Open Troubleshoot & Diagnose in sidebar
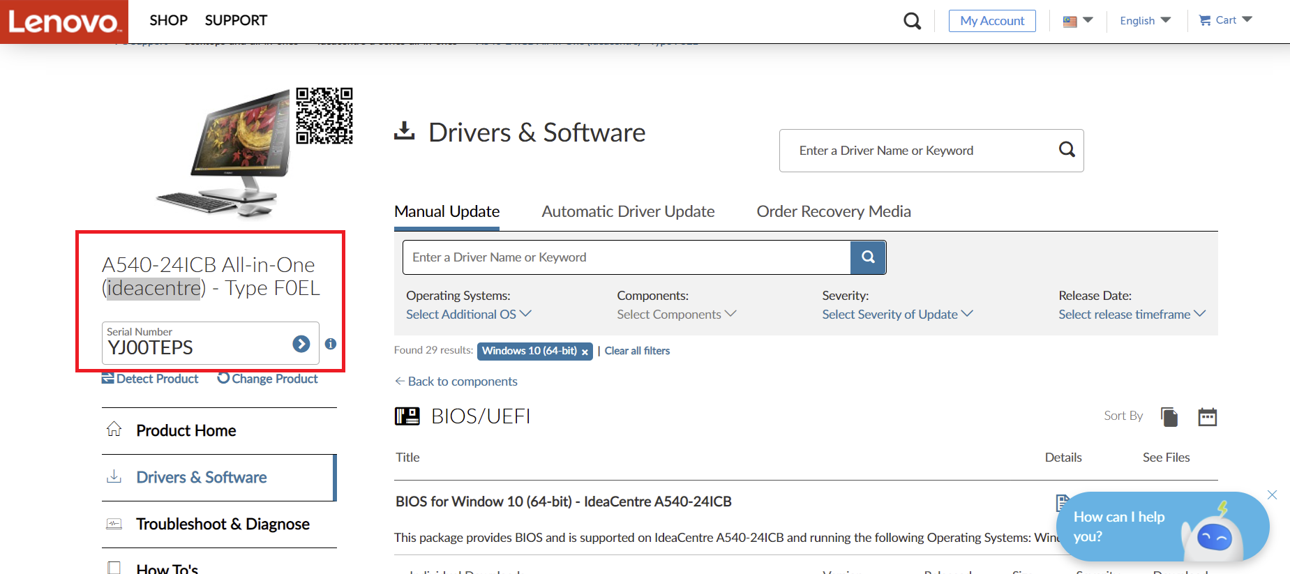The height and width of the screenshot is (574, 1290). click(x=223, y=524)
